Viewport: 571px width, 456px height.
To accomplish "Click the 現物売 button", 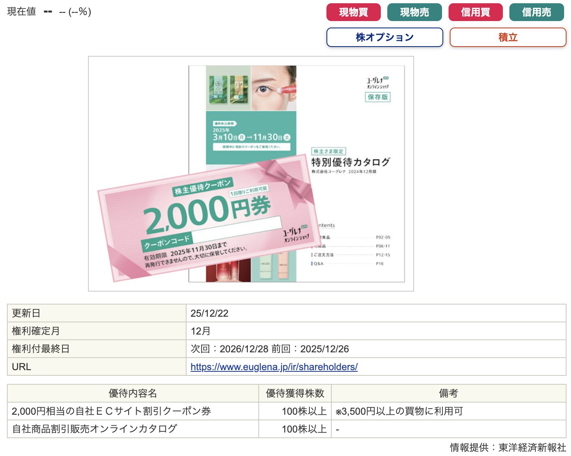I will tap(414, 12).
